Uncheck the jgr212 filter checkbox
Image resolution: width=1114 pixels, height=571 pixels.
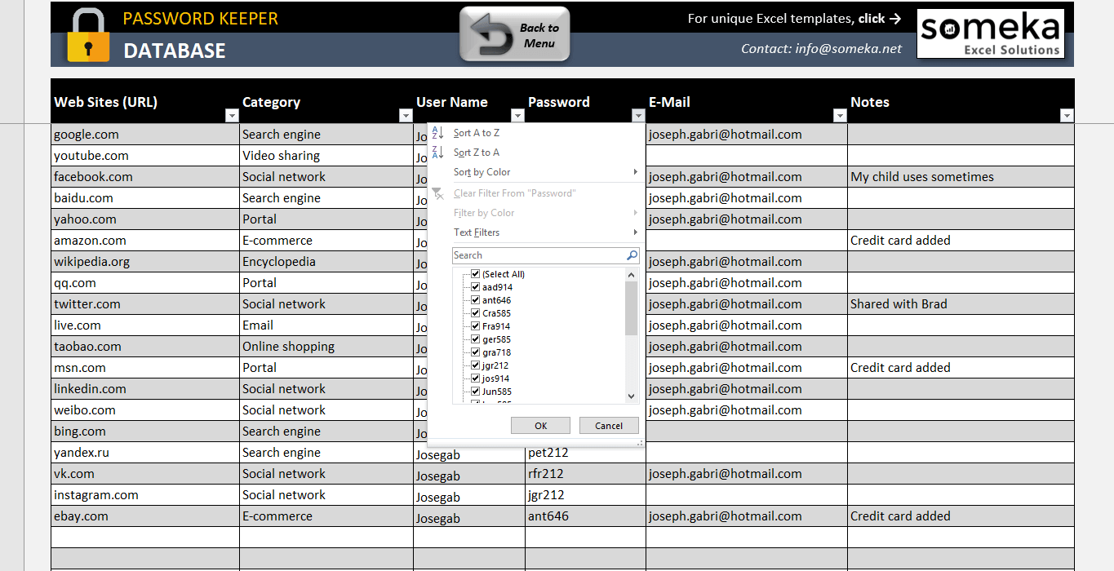(475, 365)
